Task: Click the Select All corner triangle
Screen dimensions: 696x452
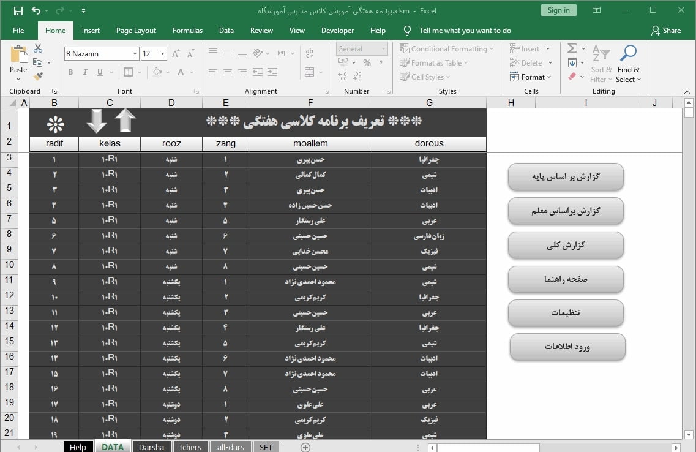Action: (13, 103)
